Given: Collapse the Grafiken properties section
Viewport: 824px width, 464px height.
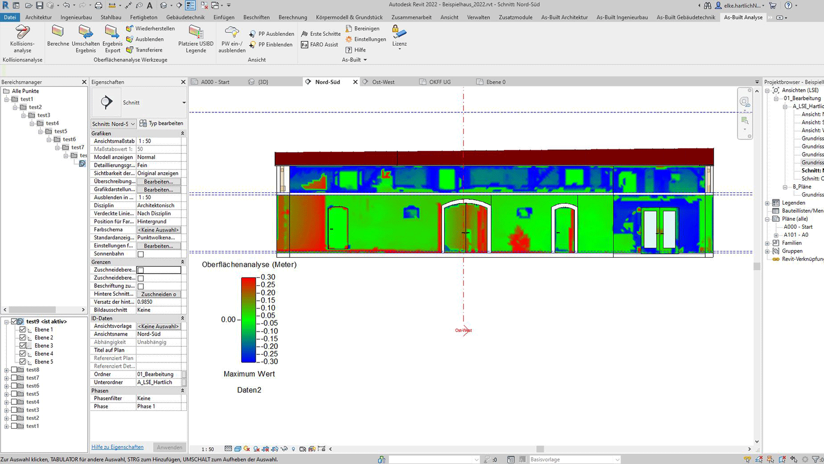Looking at the screenshot, I should coord(182,133).
